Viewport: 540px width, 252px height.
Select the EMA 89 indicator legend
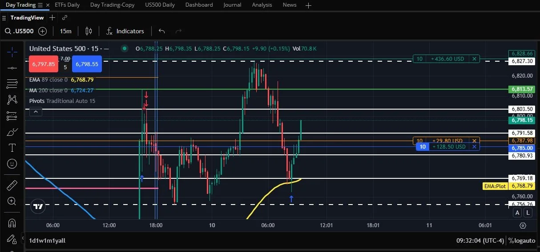pyautogui.click(x=61, y=80)
